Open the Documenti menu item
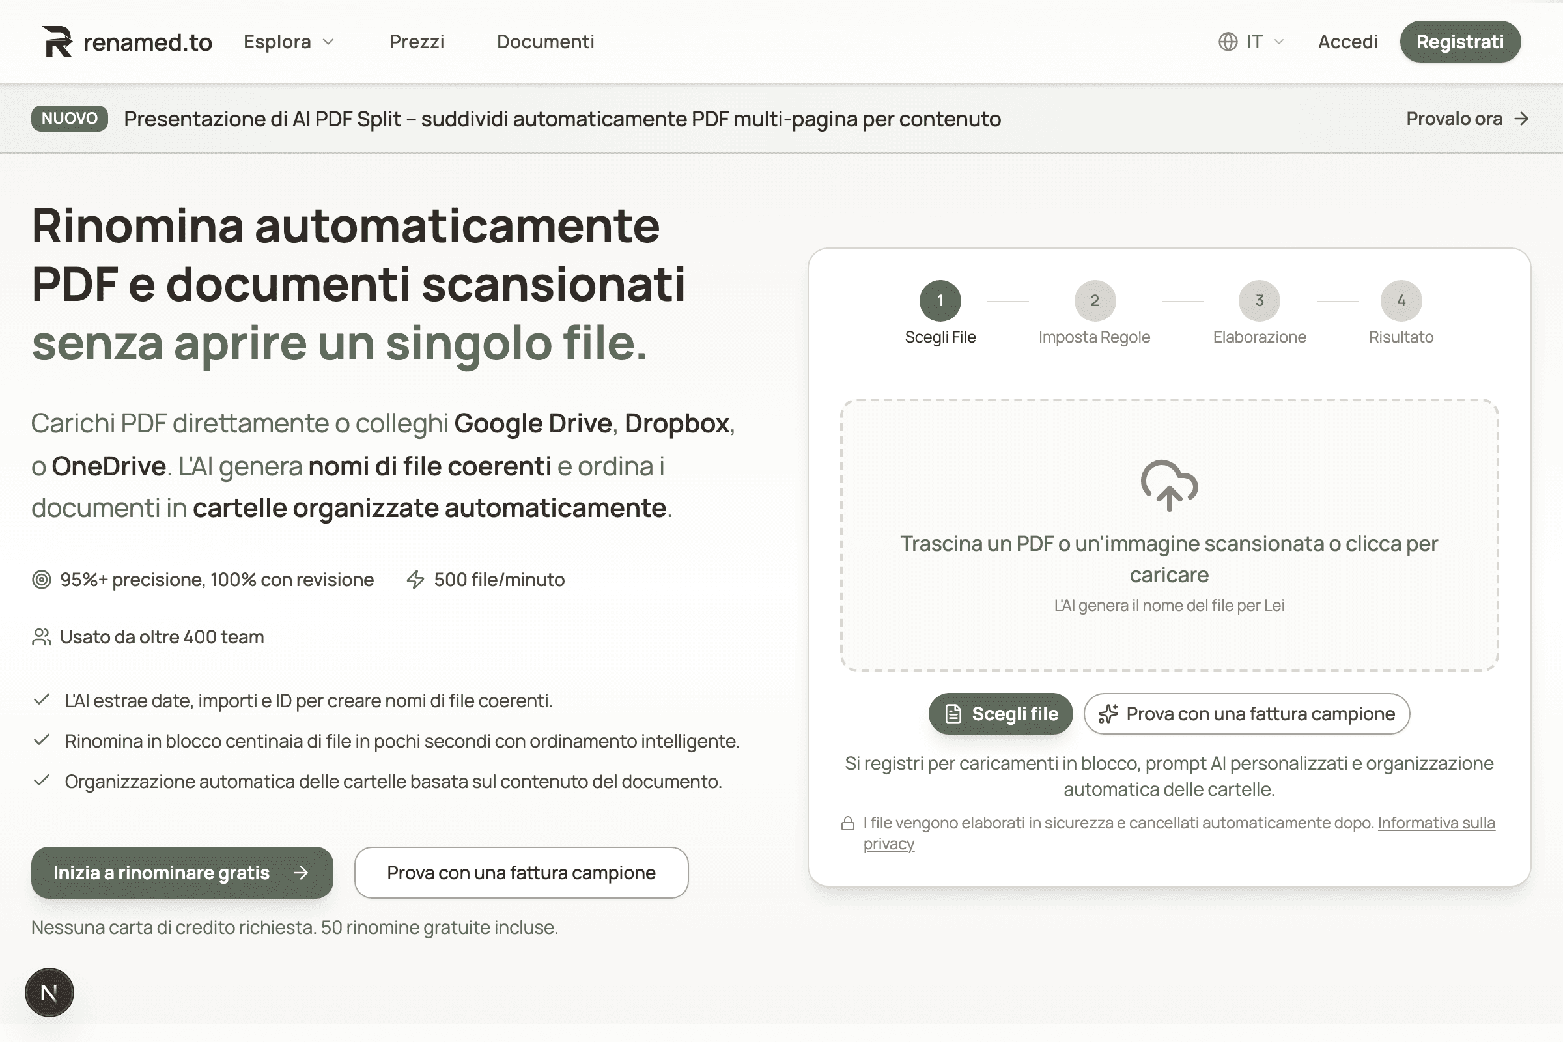 point(545,41)
